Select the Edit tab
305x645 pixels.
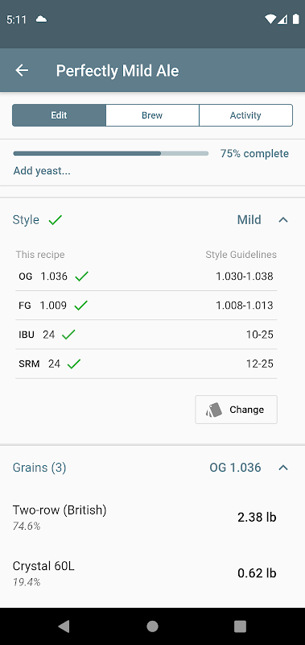[x=59, y=115]
